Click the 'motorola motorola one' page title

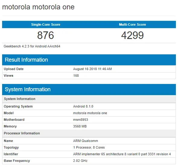(x=38, y=7)
